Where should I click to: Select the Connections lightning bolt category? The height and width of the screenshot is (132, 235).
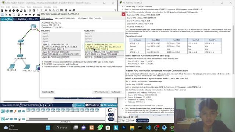coord(15,111)
